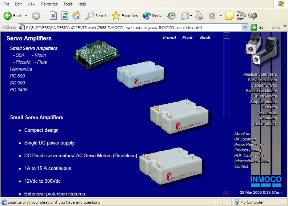Click the INMOCO logo

pos(266,182)
